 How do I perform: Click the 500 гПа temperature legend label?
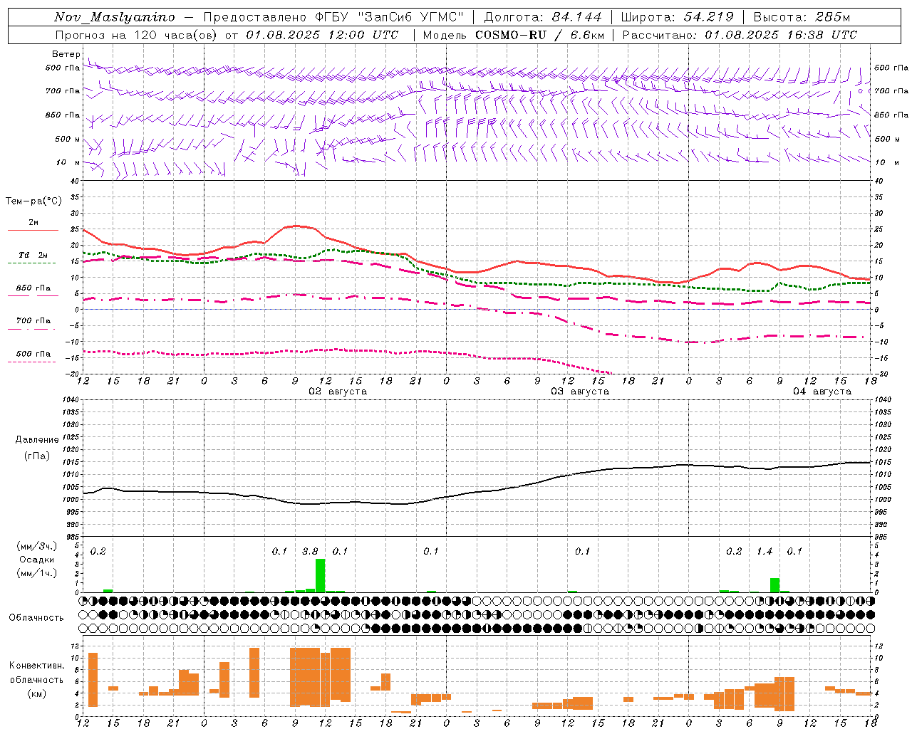[x=33, y=354]
